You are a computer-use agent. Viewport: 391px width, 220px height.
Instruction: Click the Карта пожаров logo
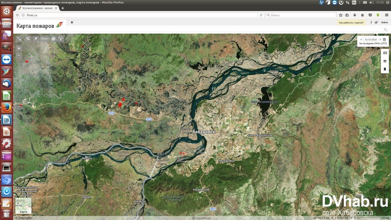(40, 25)
